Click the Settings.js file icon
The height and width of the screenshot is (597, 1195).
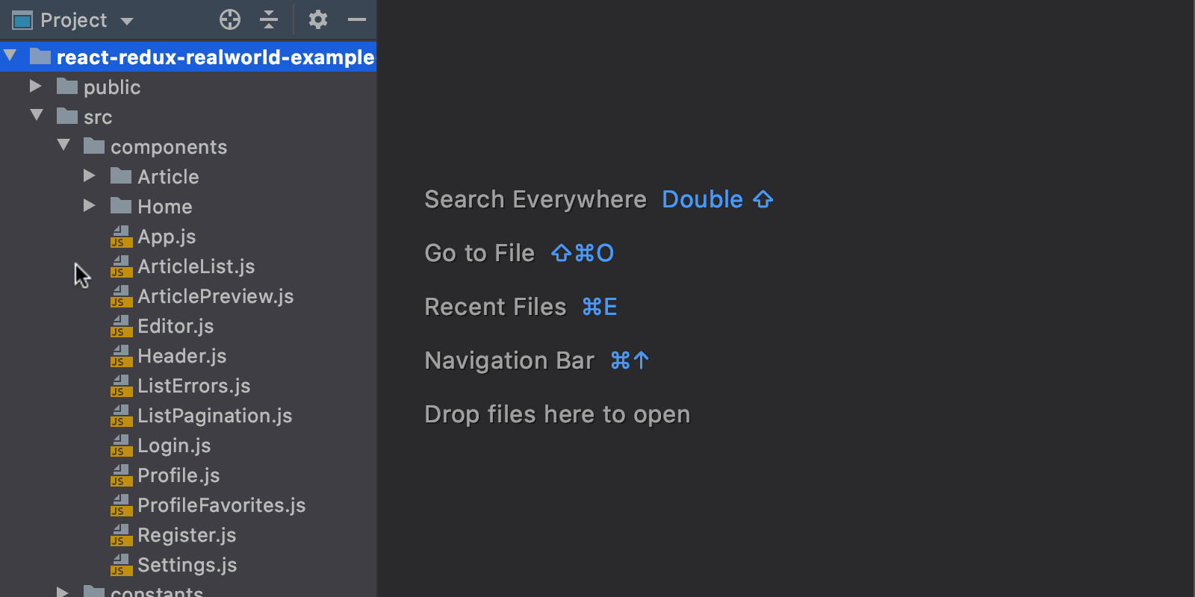pos(121,565)
